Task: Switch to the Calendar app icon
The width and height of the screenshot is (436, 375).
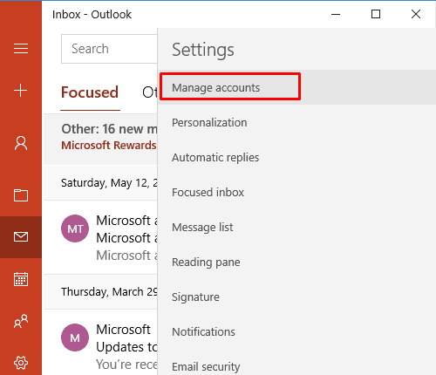Action: click(21, 279)
